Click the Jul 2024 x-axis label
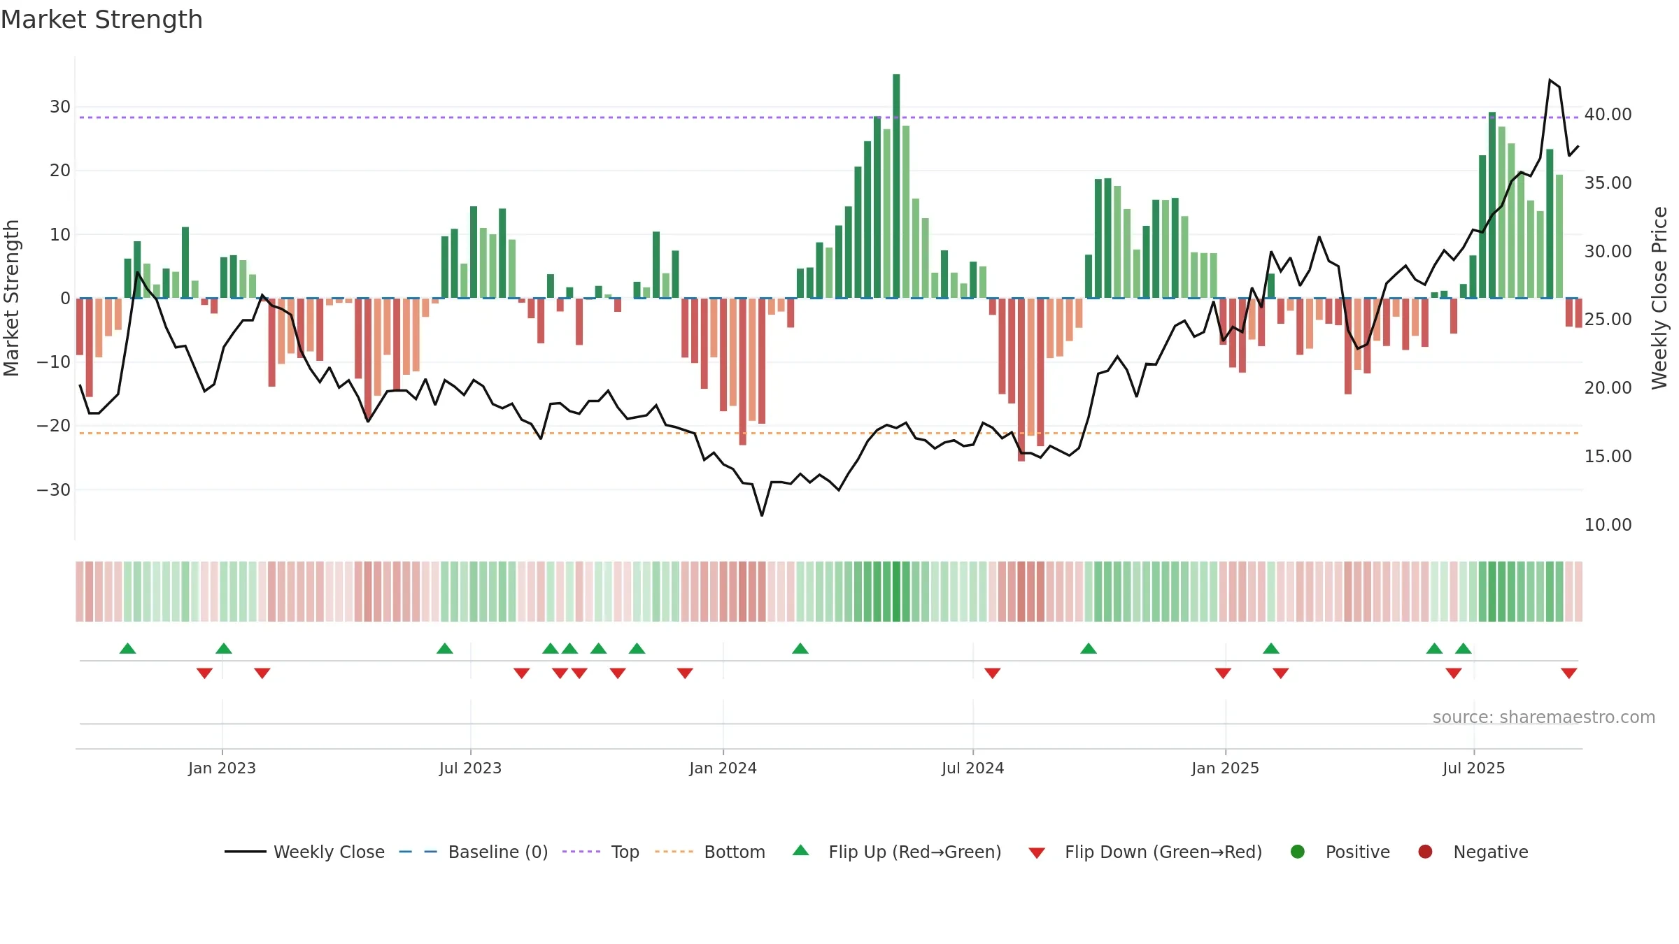The image size is (1679, 944). (972, 768)
